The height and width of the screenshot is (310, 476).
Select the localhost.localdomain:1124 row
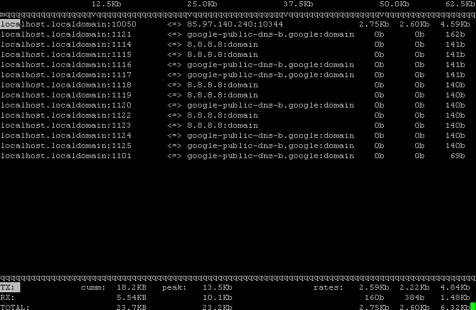tap(233, 135)
